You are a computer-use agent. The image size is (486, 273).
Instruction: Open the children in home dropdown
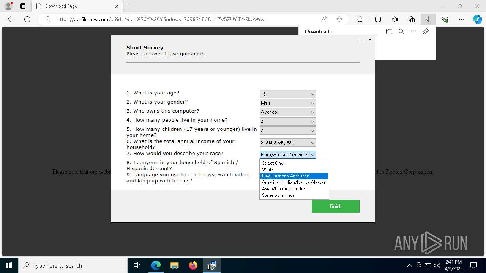(288, 130)
